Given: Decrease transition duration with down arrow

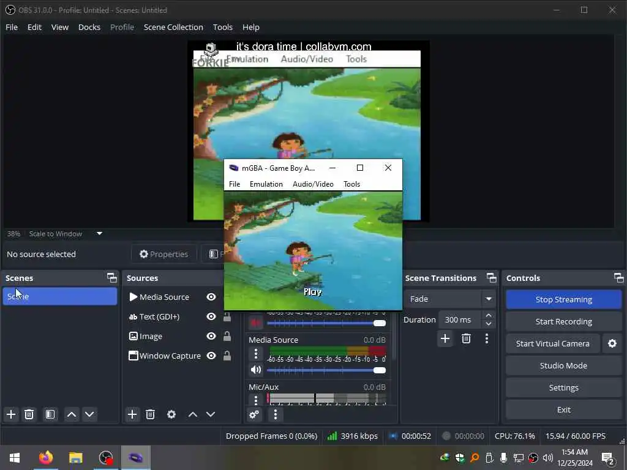Looking at the screenshot, I should point(489,324).
